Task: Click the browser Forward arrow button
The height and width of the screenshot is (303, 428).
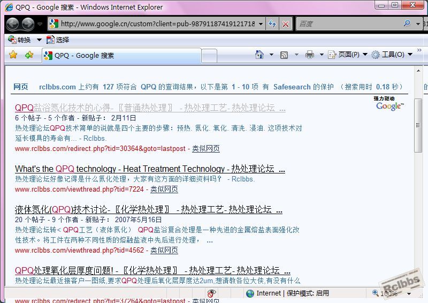Action: click(28, 24)
